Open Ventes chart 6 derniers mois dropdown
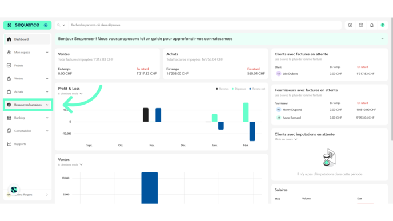Image resolution: width=393 pixels, height=221 pixels. point(70,164)
